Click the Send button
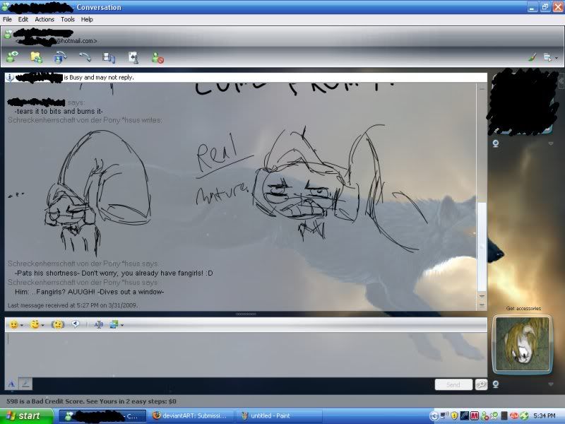 [x=453, y=384]
